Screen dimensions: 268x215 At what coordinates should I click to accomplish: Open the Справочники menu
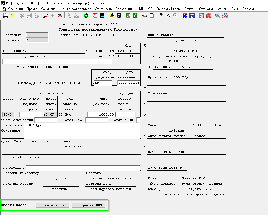pyautogui.click(x=125, y=9)
